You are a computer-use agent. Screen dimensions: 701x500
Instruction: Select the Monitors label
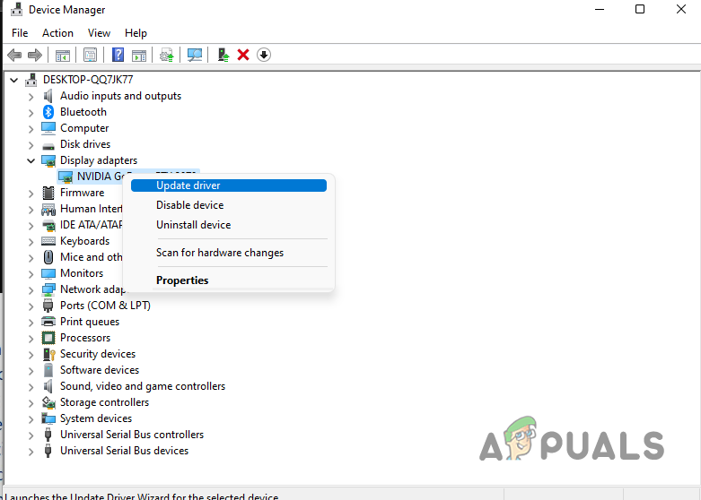click(x=82, y=273)
